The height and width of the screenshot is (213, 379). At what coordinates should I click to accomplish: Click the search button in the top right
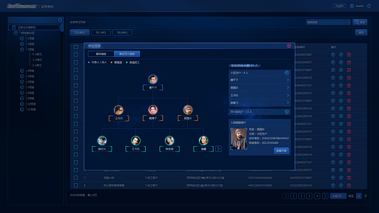360,22
